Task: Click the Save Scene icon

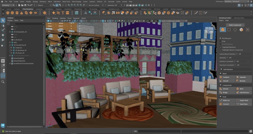Action: (x=25, y=5)
